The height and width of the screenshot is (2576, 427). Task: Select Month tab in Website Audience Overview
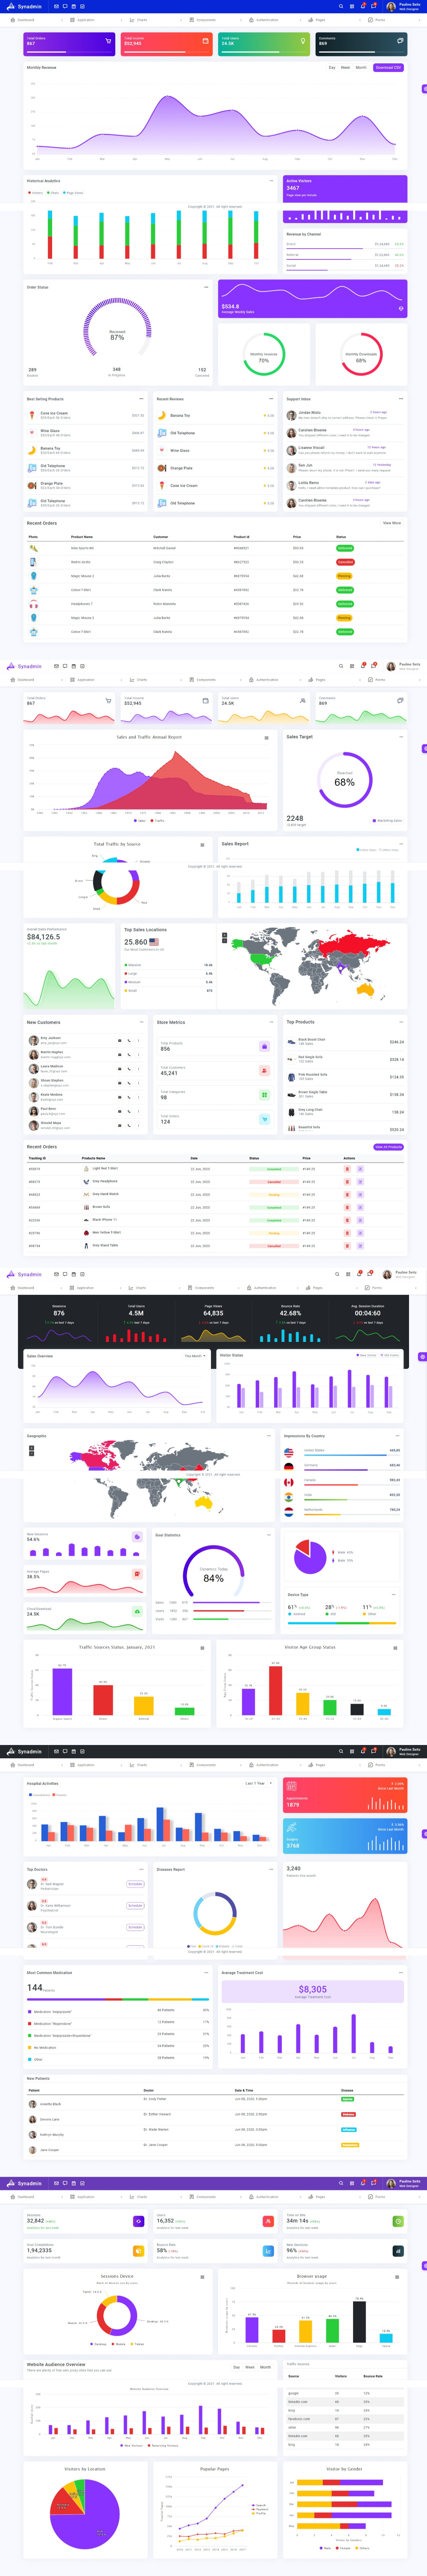pyautogui.click(x=265, y=2367)
